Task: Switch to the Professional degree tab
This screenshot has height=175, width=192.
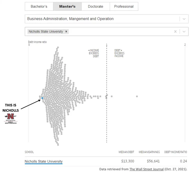Action: [x=124, y=6]
